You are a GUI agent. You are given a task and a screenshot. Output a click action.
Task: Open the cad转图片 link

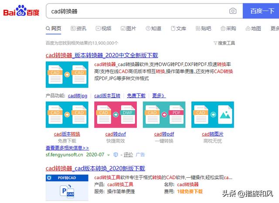point(213,134)
